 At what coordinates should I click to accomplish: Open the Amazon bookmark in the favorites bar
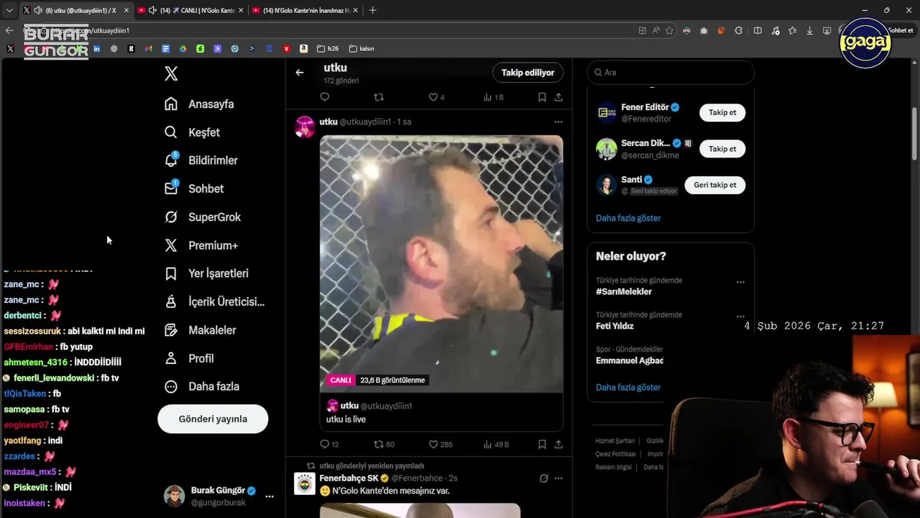303,49
